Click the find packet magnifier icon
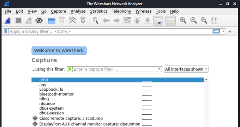Image resolution: width=240 pixels, height=127 pixels. pos(96,20)
